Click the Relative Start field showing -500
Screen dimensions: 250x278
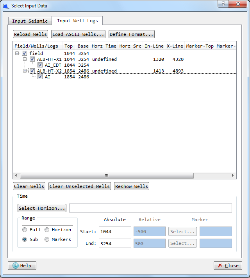150,232
